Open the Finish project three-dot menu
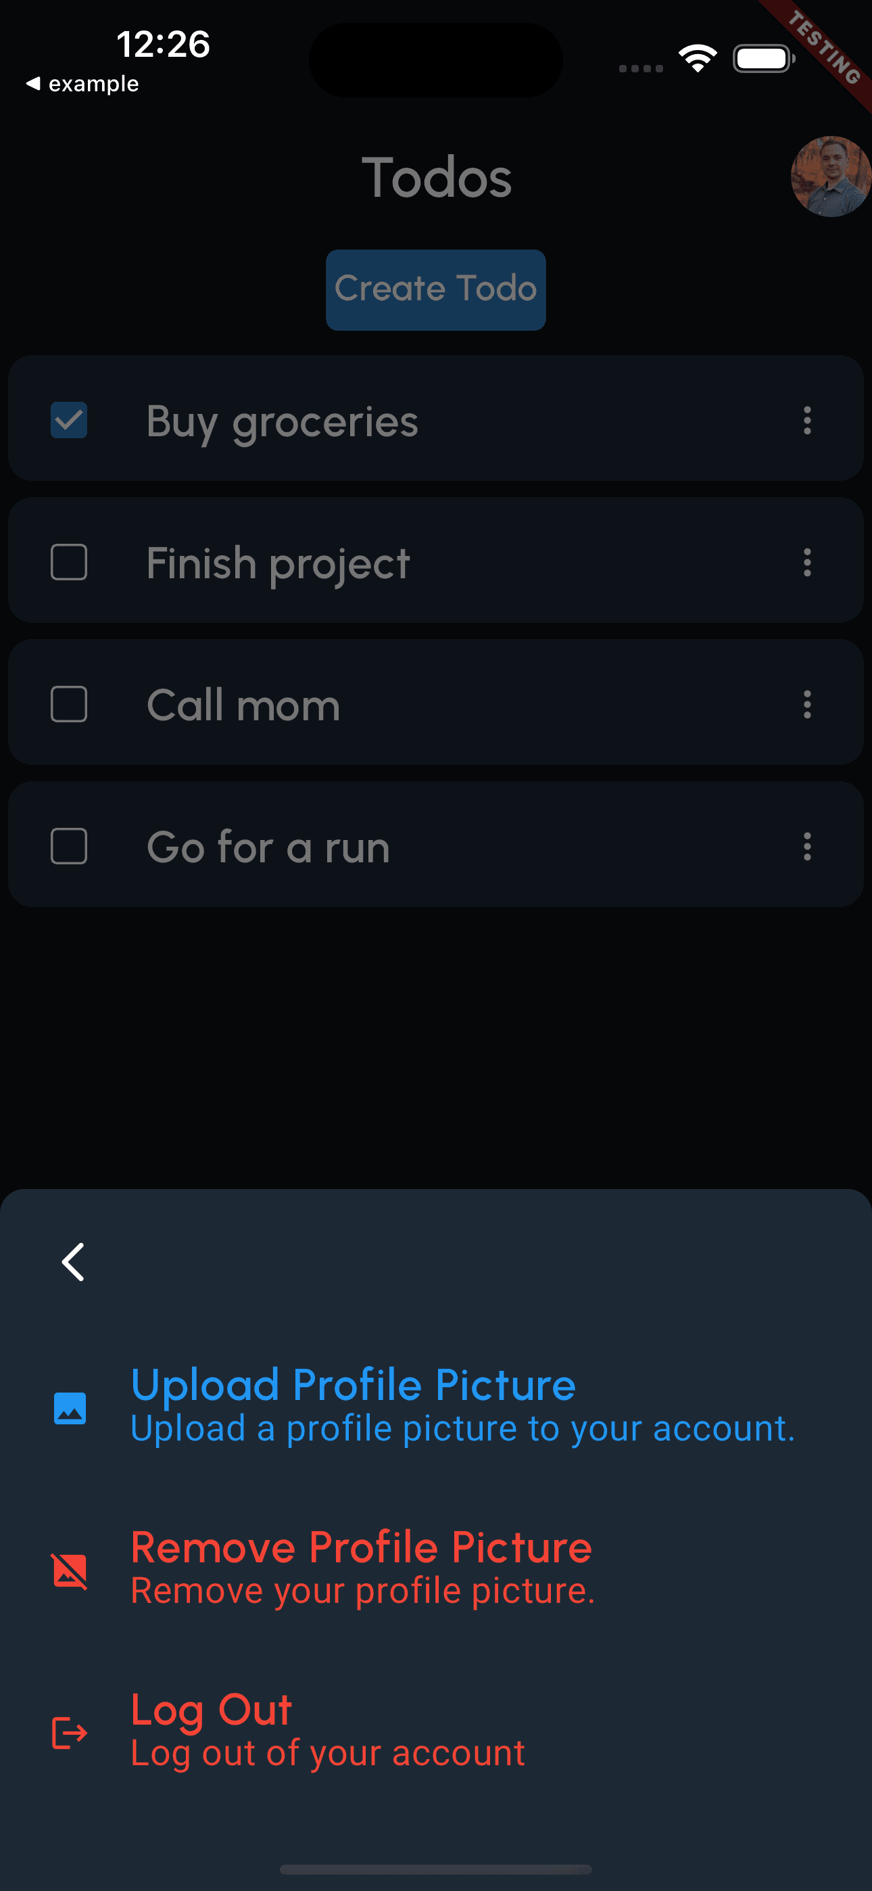The height and width of the screenshot is (1891, 872). point(806,562)
